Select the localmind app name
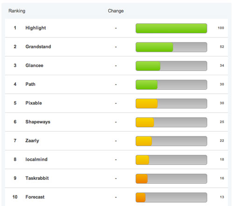This screenshot has height=206, width=233. [x=36, y=159]
